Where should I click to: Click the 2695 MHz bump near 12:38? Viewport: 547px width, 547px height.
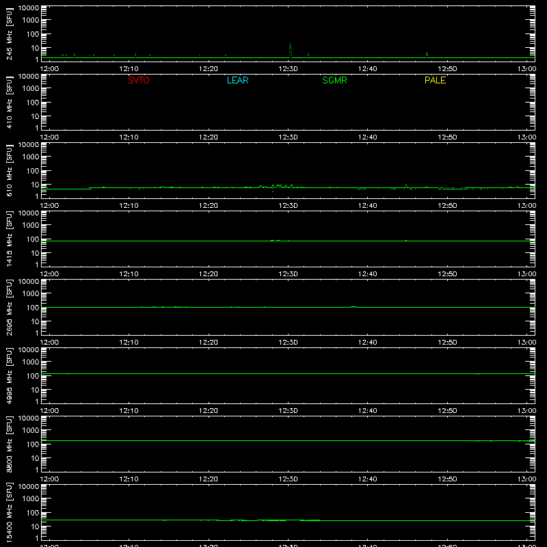tap(353, 307)
